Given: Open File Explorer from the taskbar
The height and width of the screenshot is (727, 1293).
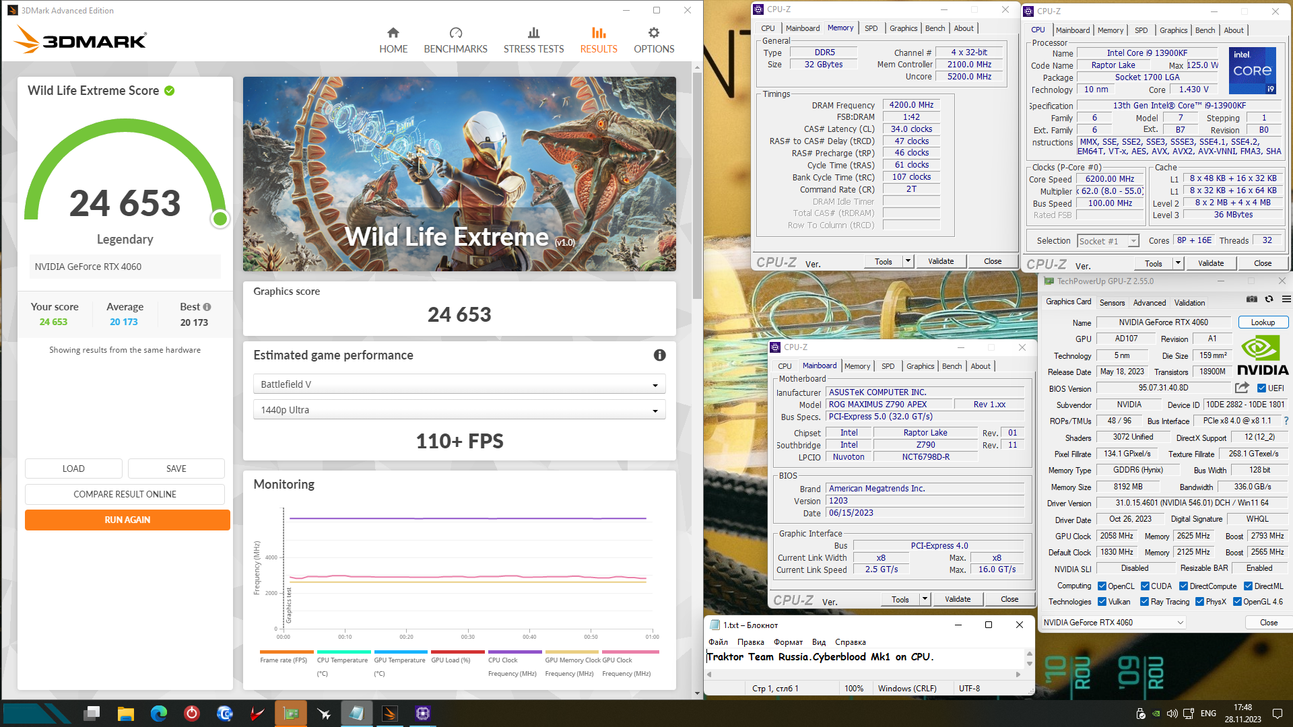Looking at the screenshot, I should (125, 713).
